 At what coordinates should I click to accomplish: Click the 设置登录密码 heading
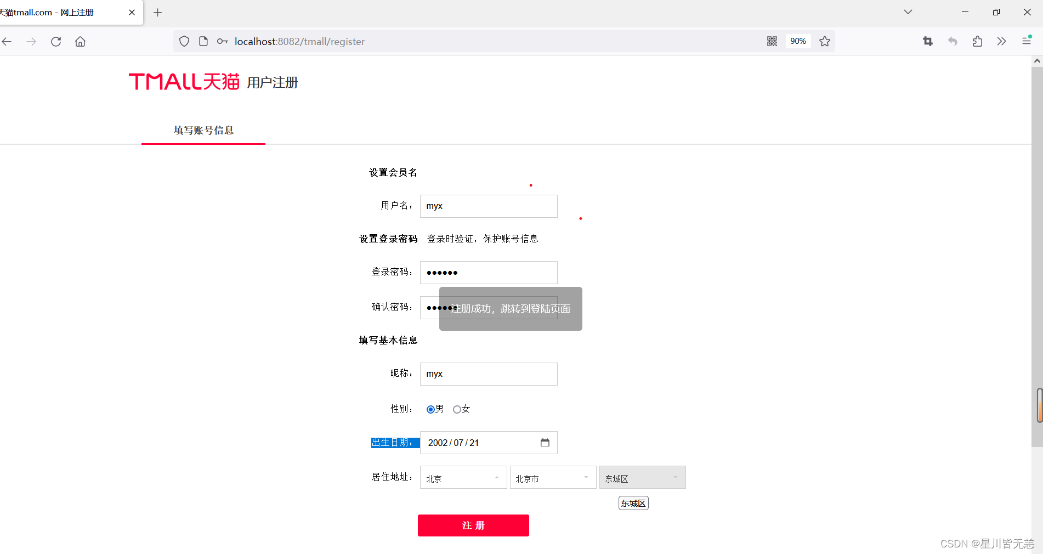pos(388,239)
